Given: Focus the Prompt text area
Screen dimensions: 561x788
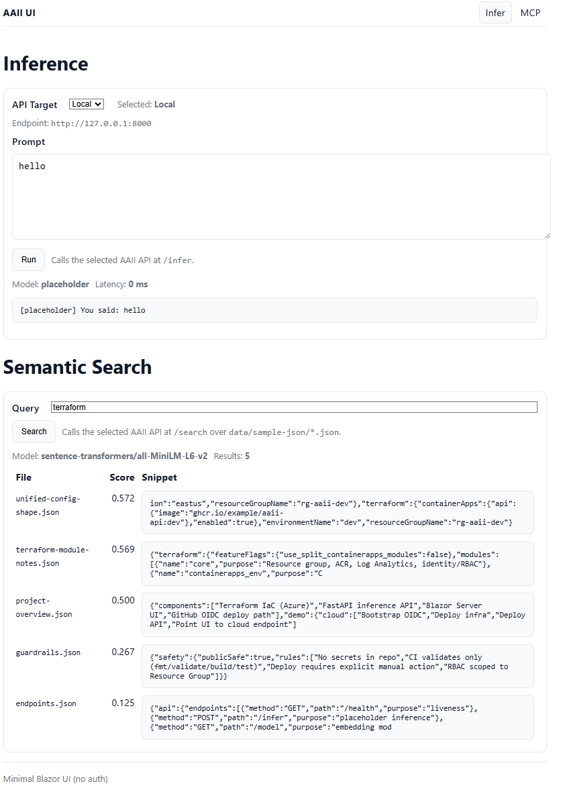Looking at the screenshot, I should coord(280,196).
